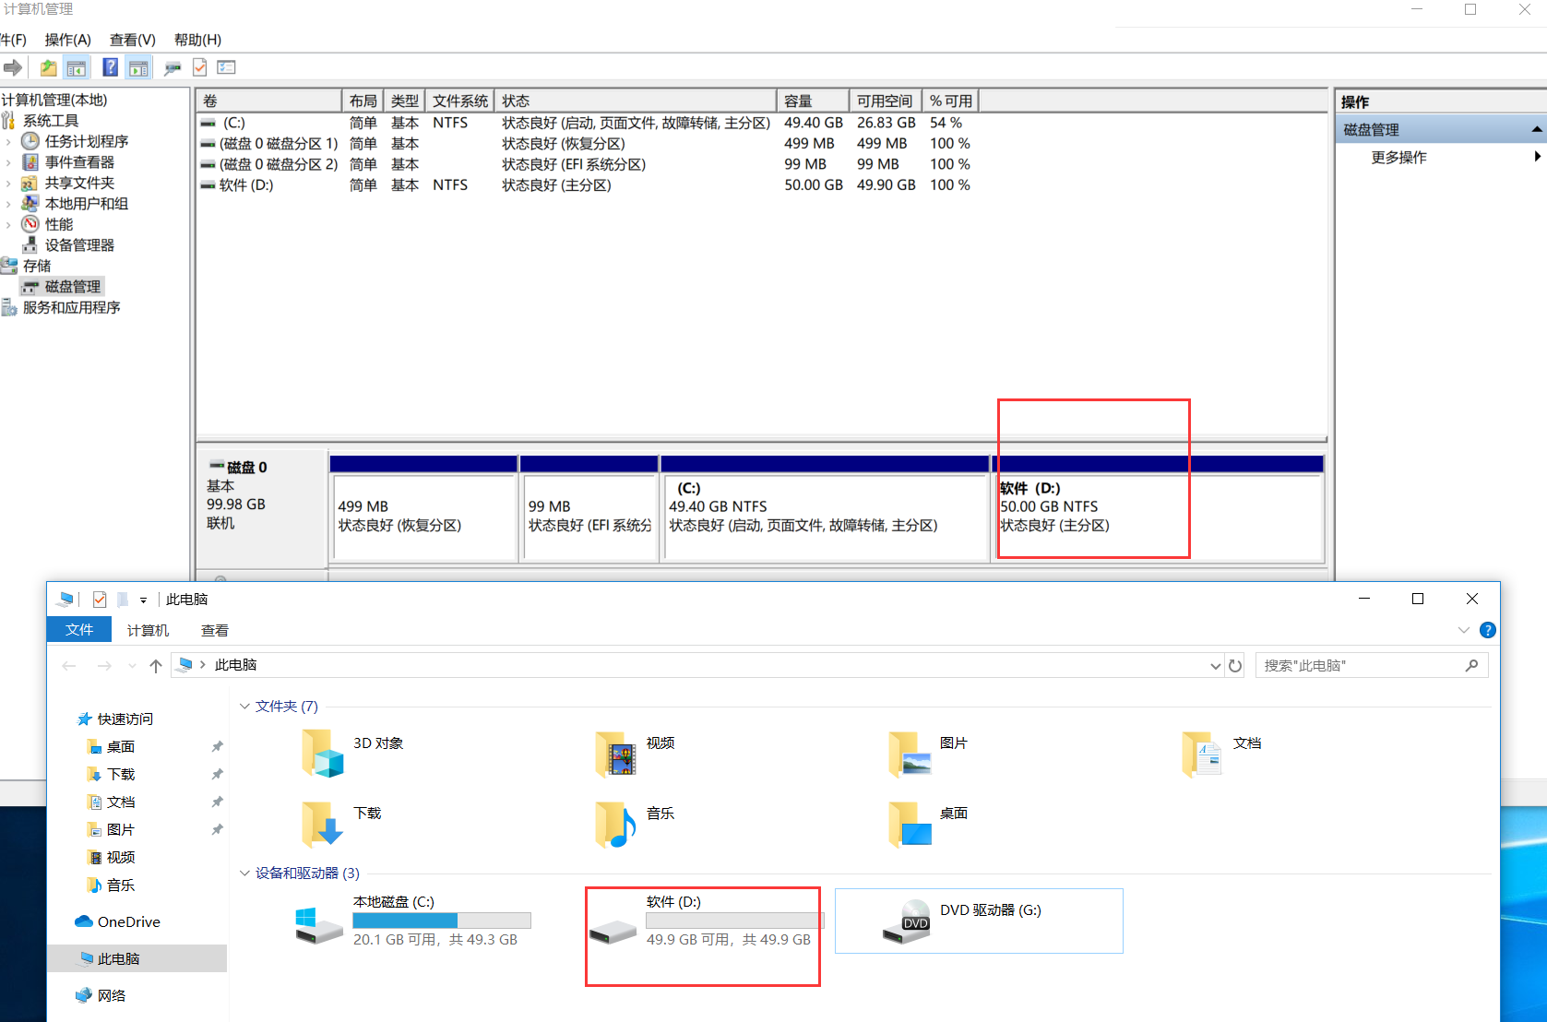
Task: Sort by 布局 column header
Action: tap(363, 101)
